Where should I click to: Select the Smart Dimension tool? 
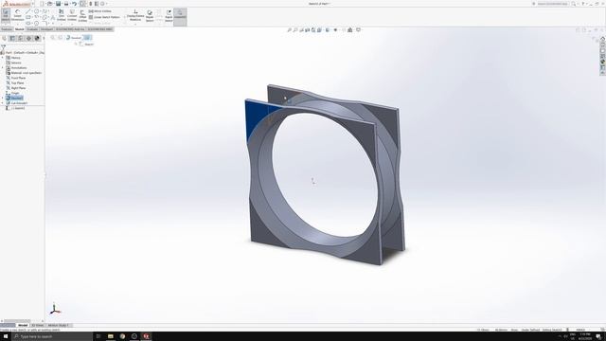(x=17, y=15)
